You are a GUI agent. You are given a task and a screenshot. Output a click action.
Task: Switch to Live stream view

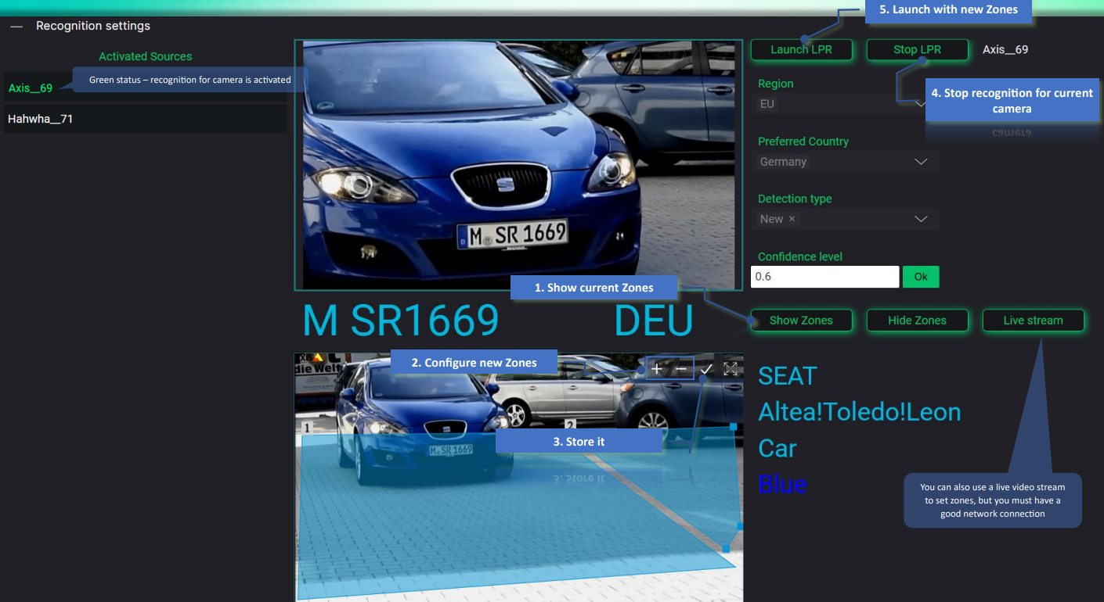tap(1033, 320)
